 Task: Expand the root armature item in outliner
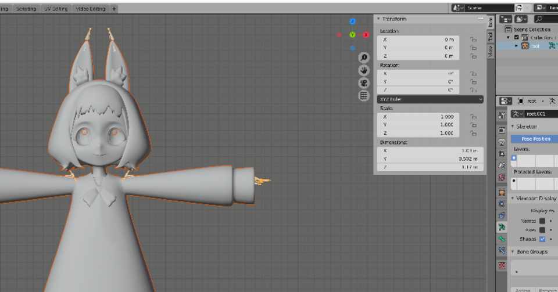point(516,46)
